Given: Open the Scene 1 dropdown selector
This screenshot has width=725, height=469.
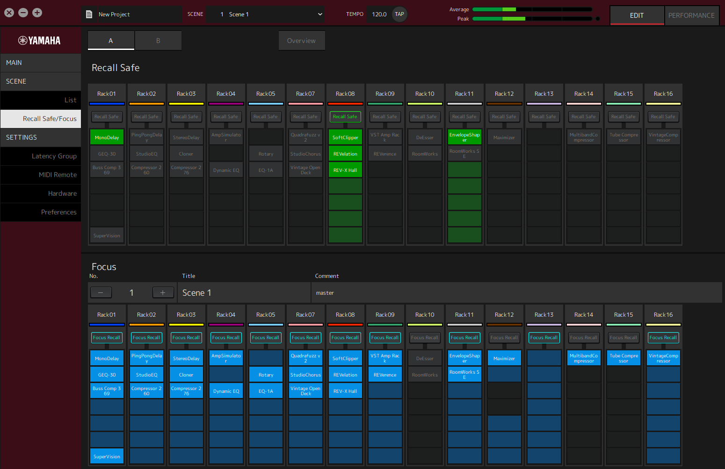Looking at the screenshot, I should click(x=266, y=14).
